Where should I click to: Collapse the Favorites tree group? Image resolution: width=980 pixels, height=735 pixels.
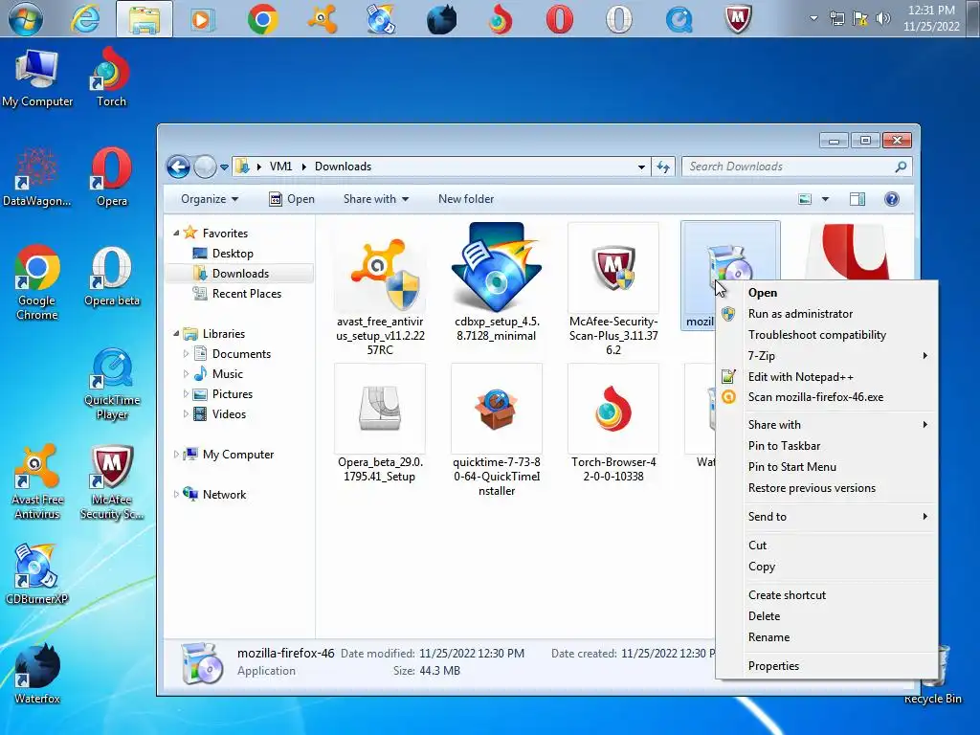tap(176, 234)
